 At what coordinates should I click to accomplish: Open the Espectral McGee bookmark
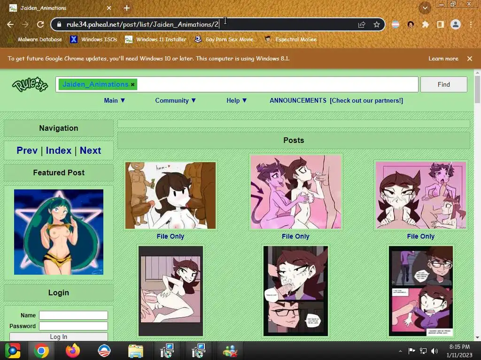(290, 39)
